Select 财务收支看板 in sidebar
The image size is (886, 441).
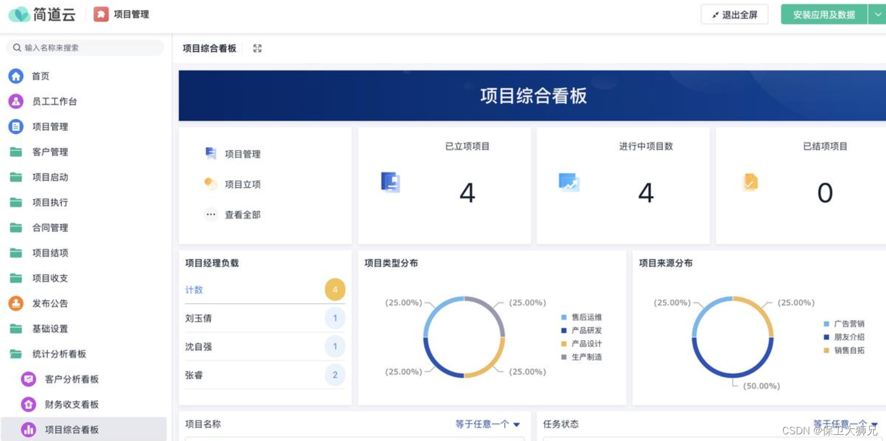point(72,404)
